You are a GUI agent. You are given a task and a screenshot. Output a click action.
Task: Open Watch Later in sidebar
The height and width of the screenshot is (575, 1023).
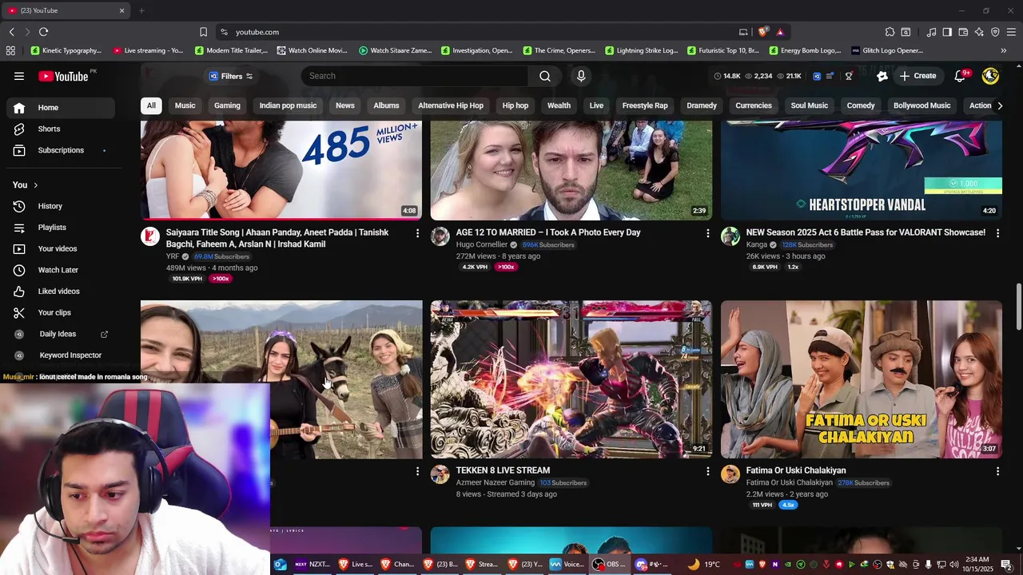[60, 270]
